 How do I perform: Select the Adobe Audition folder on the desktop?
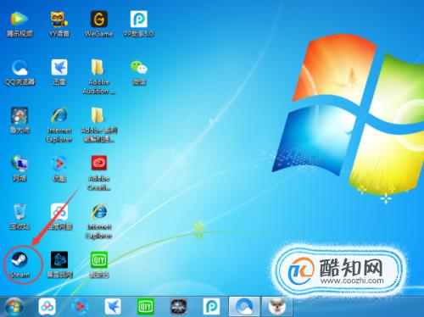point(99,77)
